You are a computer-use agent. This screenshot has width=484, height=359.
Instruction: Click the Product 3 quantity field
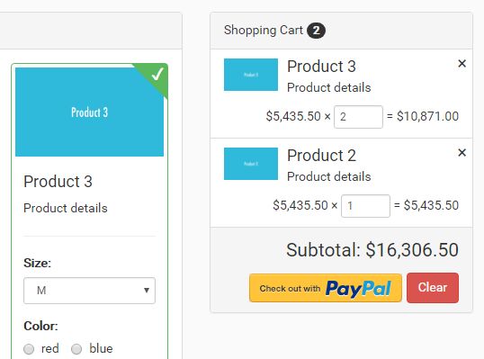(358, 117)
